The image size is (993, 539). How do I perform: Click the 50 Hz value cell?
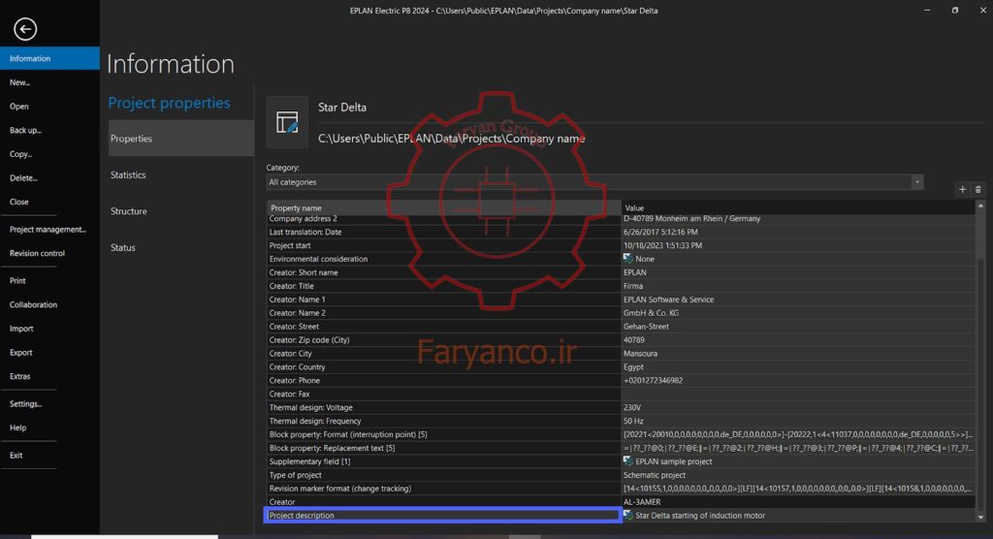coord(798,421)
